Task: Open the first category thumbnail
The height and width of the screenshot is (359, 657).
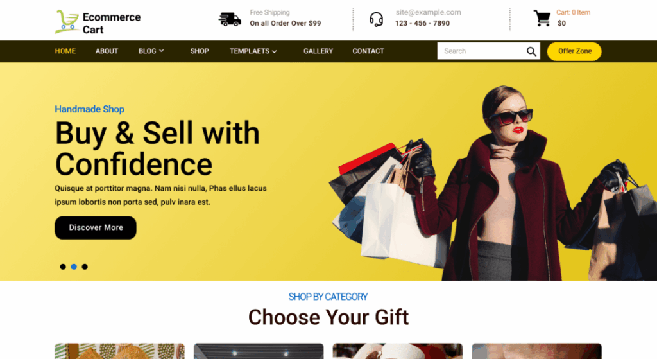Action: pyautogui.click(x=119, y=351)
